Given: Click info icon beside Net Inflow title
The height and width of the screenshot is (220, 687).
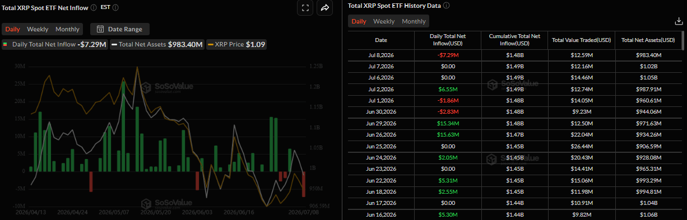Looking at the screenshot, I should click(94, 7).
